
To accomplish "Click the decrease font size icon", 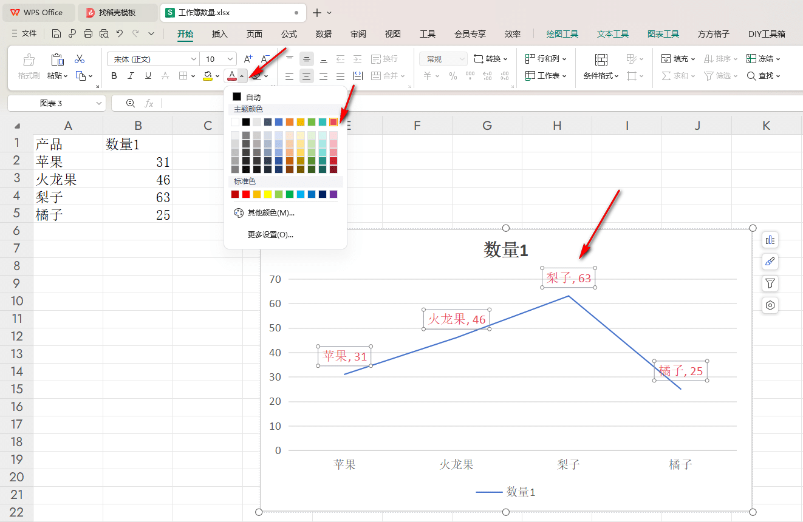I will [x=265, y=59].
